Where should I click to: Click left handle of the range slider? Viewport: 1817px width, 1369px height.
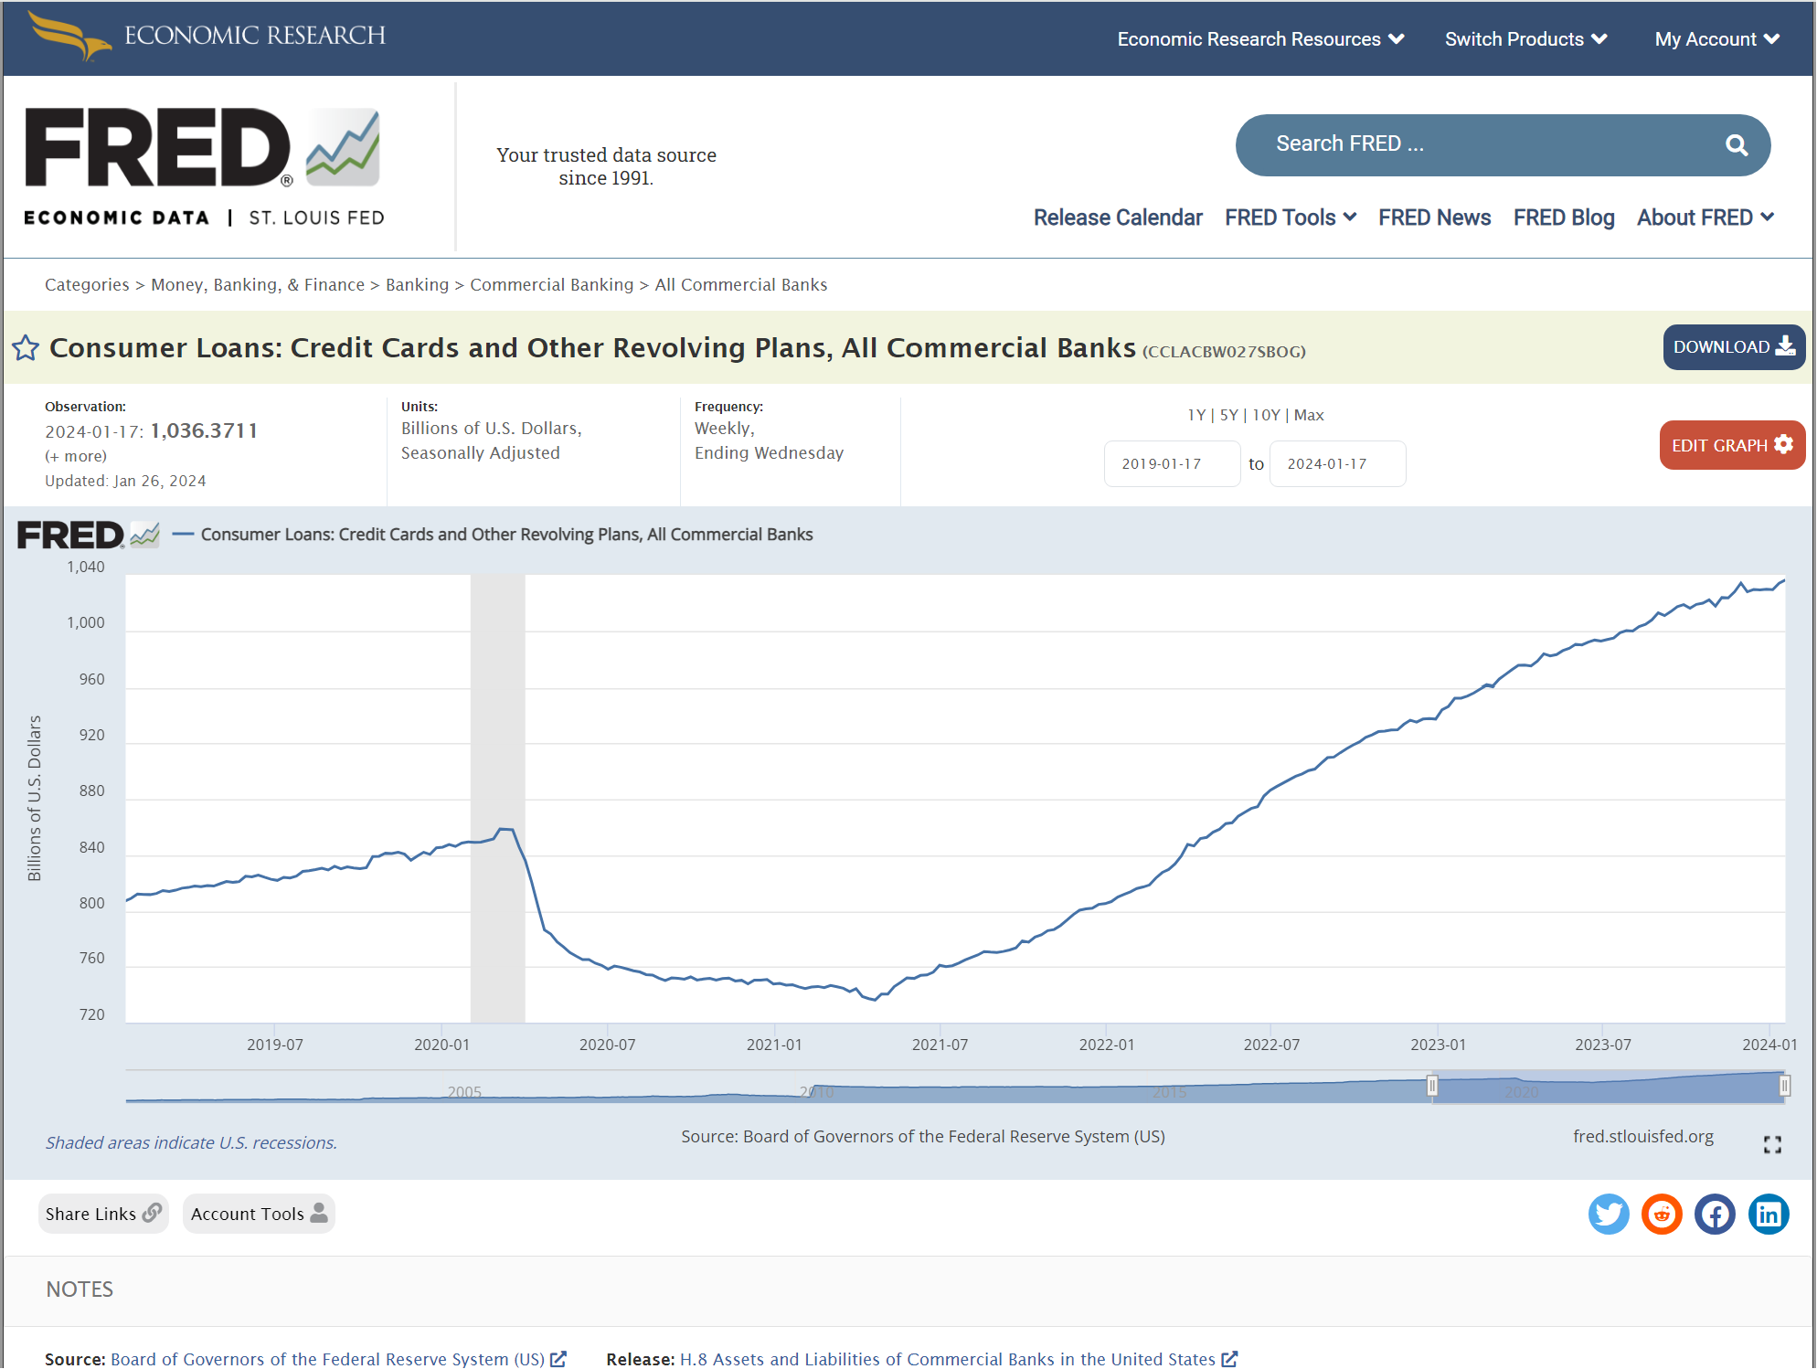click(1432, 1086)
